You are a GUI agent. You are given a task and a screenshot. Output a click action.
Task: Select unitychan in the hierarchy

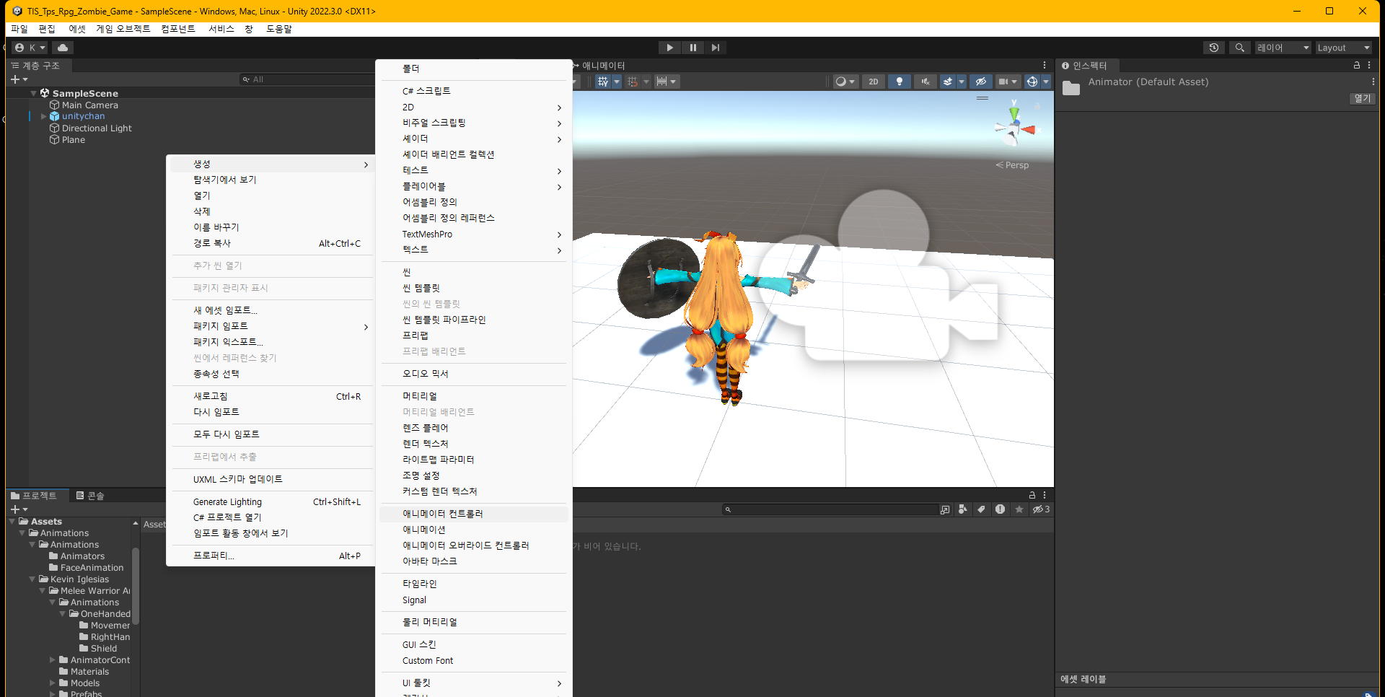(83, 116)
